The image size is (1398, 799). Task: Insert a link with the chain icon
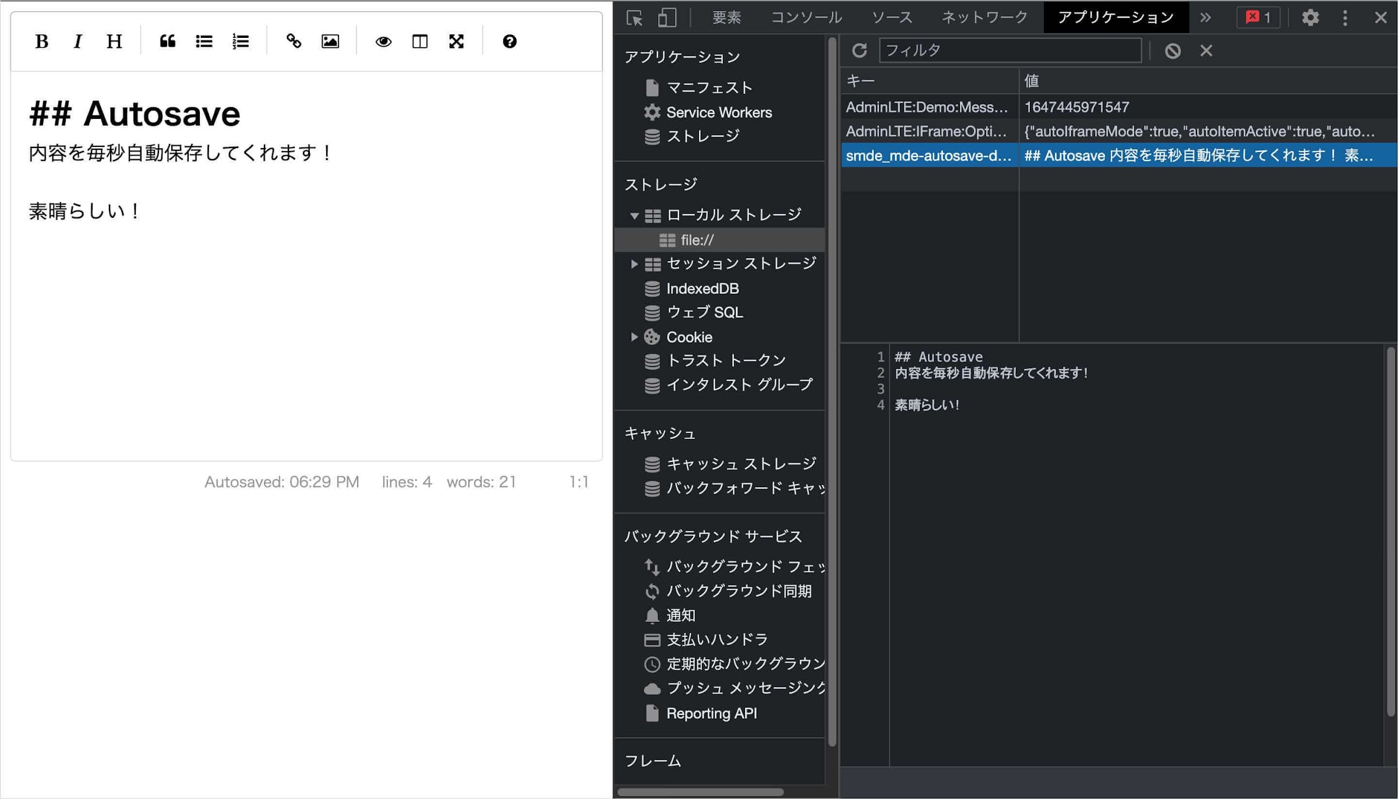(294, 41)
